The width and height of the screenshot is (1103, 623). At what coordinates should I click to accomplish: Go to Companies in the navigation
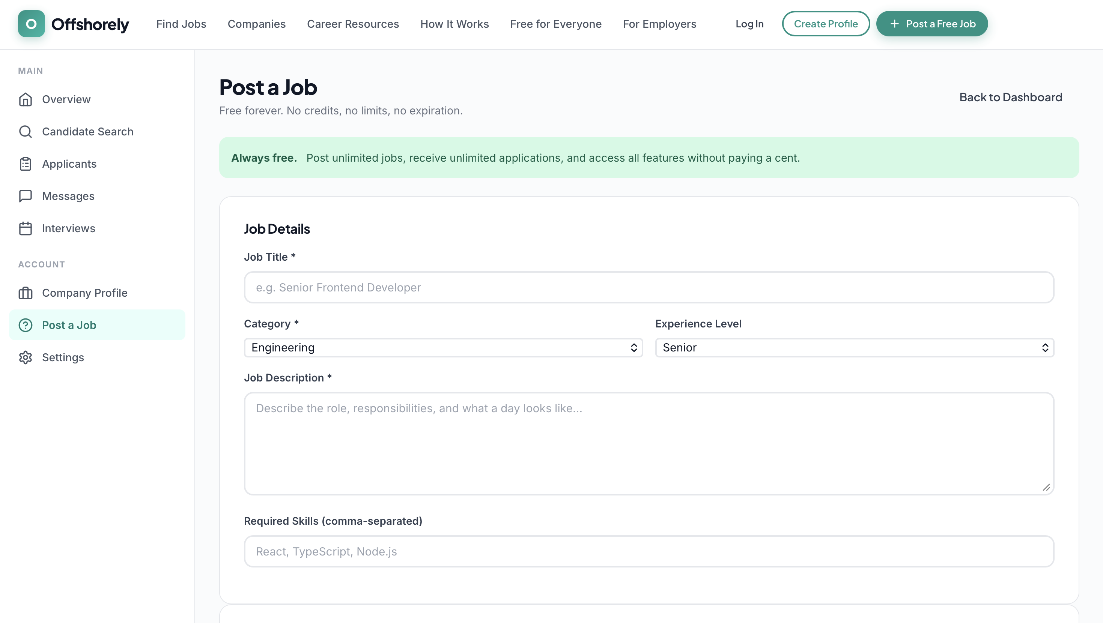(x=256, y=24)
